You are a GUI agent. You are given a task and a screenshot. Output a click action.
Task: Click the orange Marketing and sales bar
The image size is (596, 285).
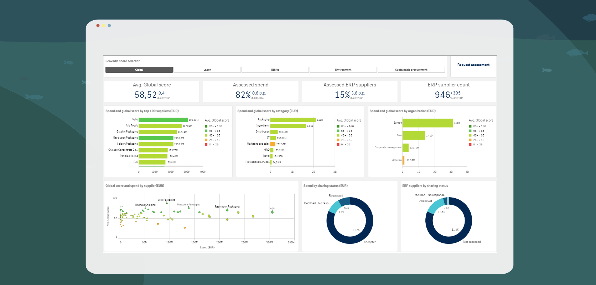click(x=273, y=144)
